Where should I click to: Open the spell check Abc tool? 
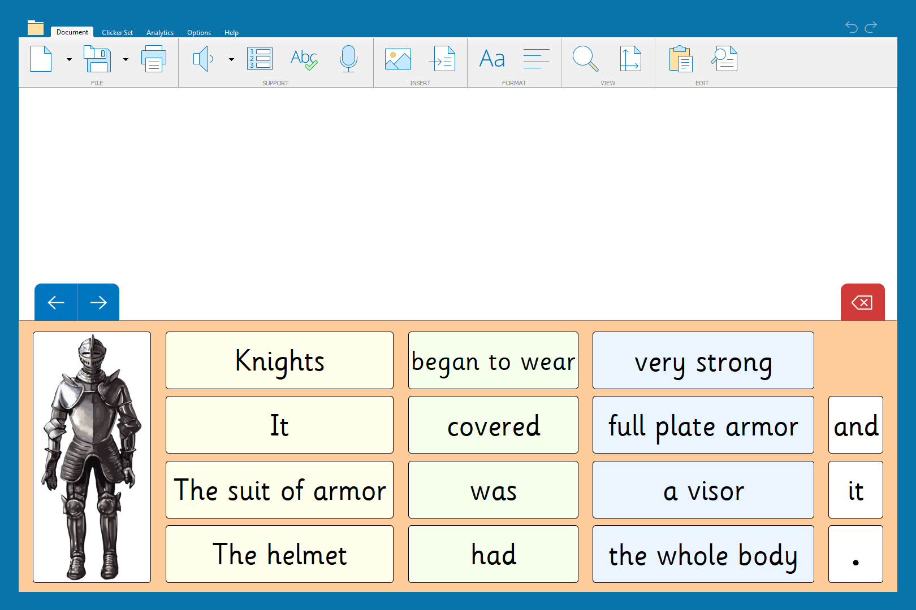pos(304,59)
